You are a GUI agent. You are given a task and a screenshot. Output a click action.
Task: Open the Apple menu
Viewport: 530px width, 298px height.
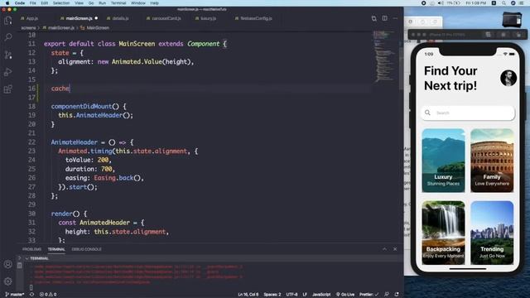click(7, 3)
